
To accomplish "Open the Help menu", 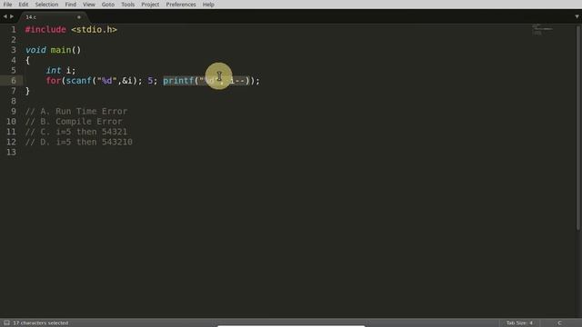I will click(x=208, y=5).
